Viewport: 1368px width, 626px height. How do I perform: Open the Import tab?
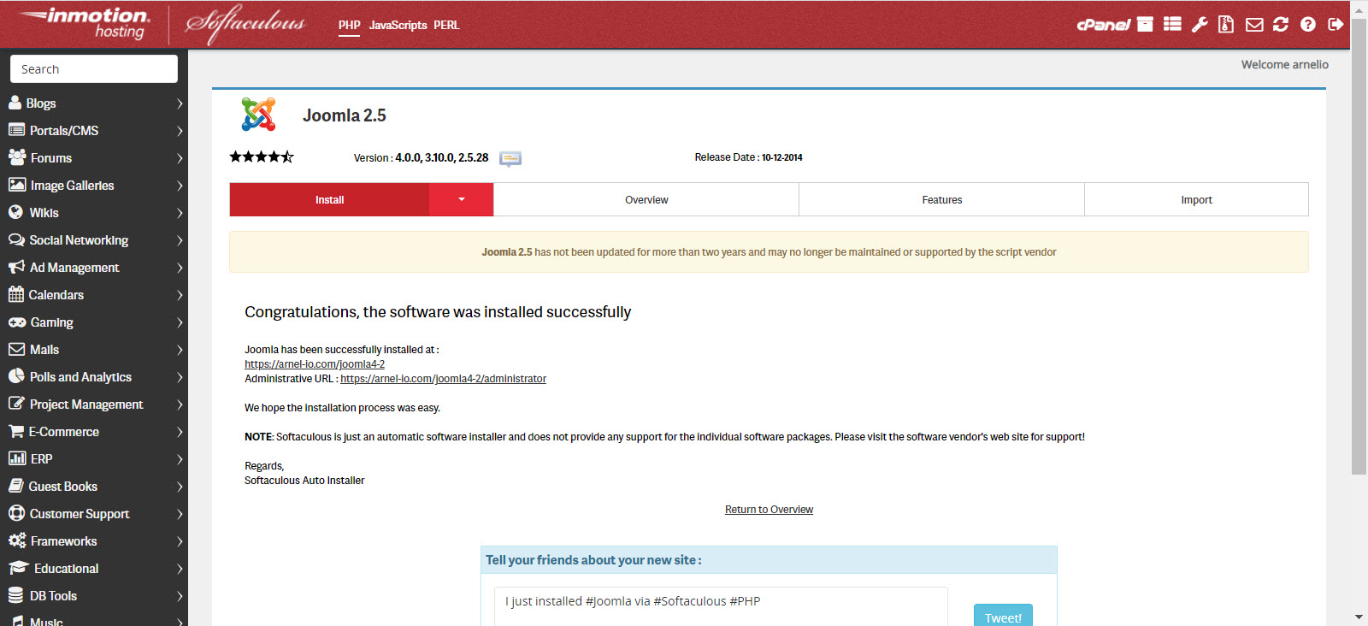[1197, 199]
